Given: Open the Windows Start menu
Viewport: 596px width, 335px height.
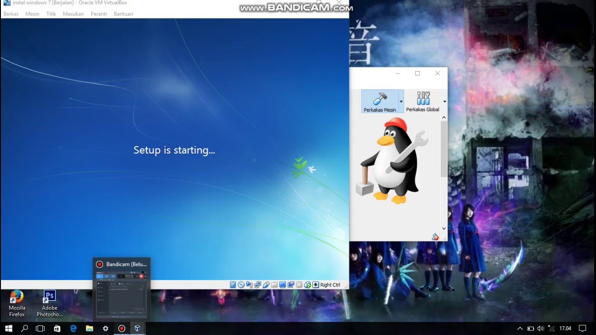Looking at the screenshot, I should [8, 328].
